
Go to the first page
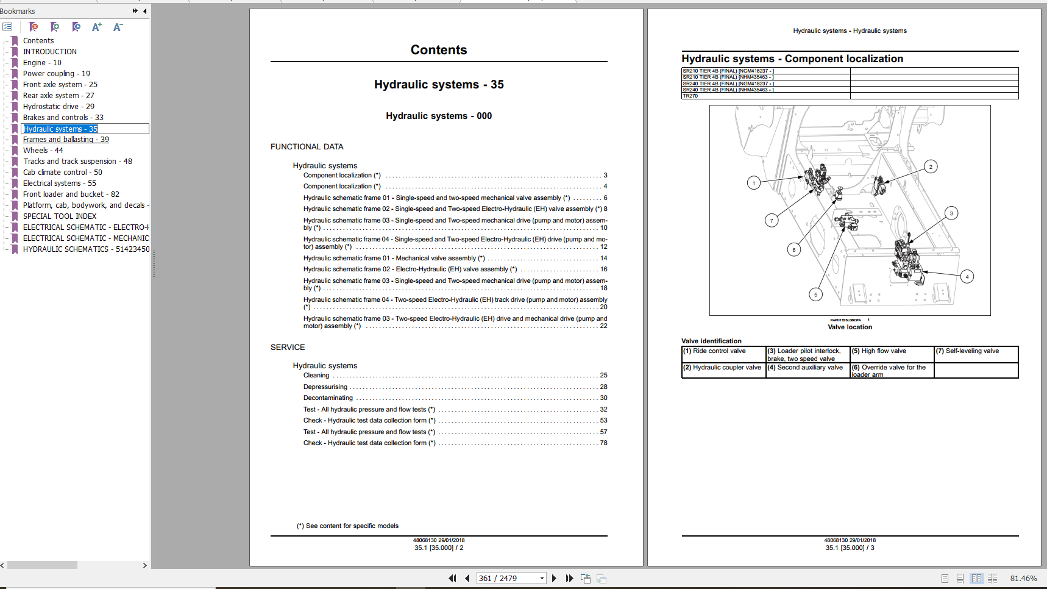[x=452, y=578]
